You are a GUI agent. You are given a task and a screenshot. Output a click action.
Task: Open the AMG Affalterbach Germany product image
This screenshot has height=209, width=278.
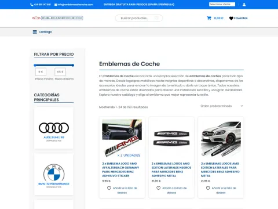(122, 138)
